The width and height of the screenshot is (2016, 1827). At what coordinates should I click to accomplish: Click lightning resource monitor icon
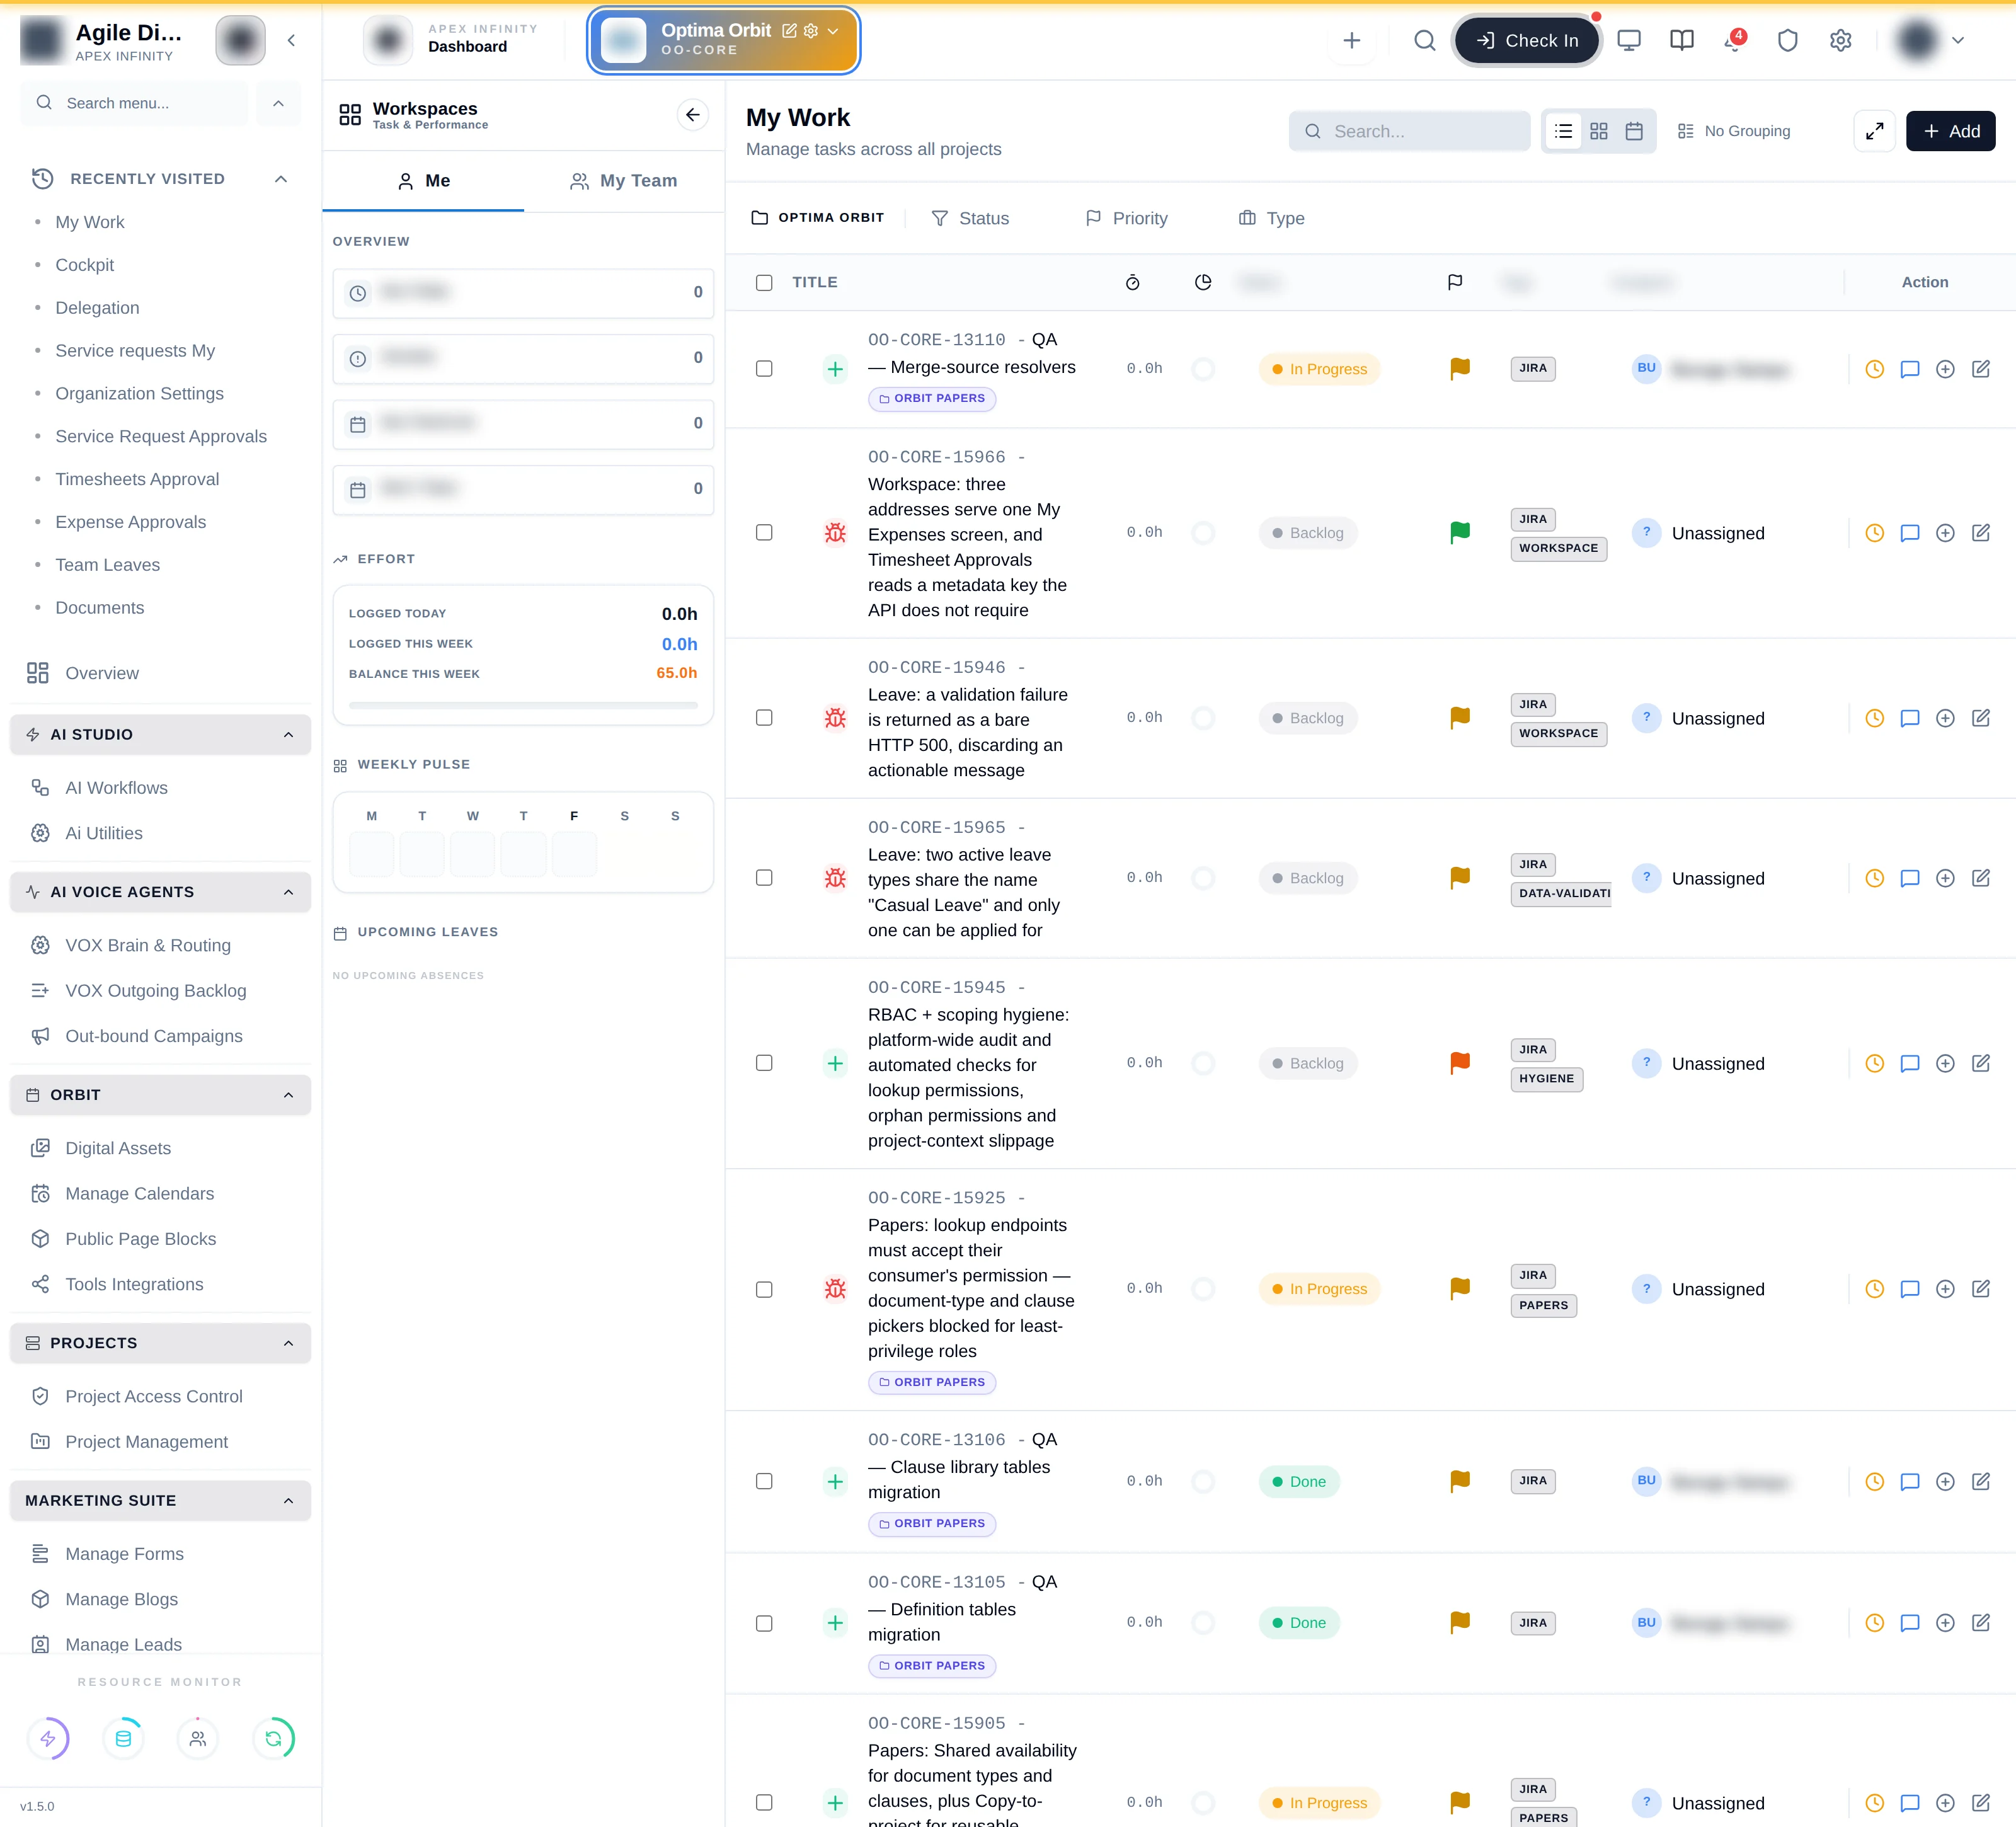[48, 1739]
